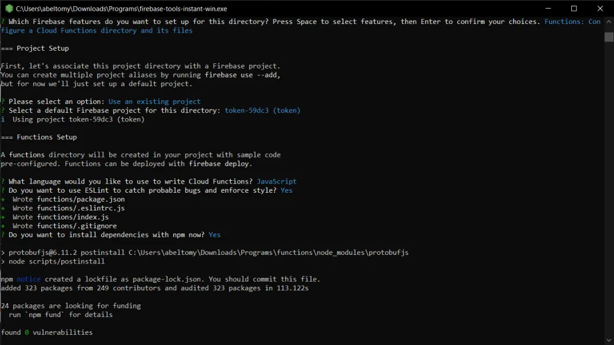This screenshot has height=345, width=614.
Task: Minimize the firebase-tools terminal window
Action: pyautogui.click(x=548, y=8)
